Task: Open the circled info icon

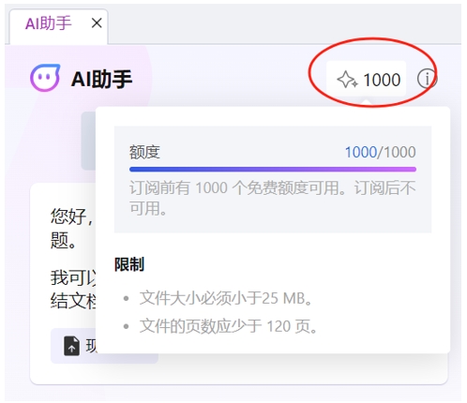Action: 427,79
